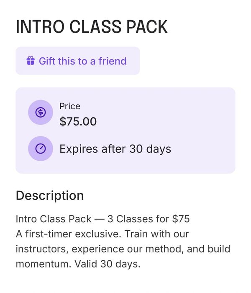Click the "INTRO CLASS PACK" title
The image size is (251, 293).
(92, 27)
